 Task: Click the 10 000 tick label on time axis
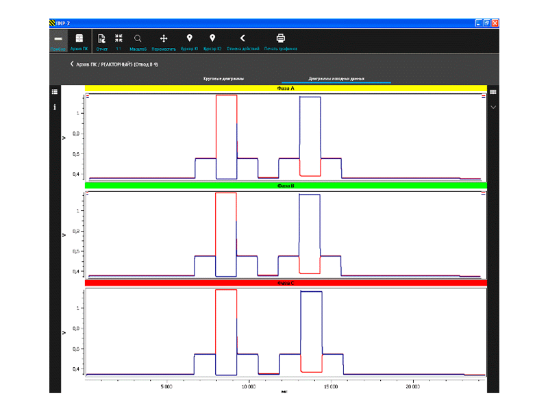click(249, 386)
